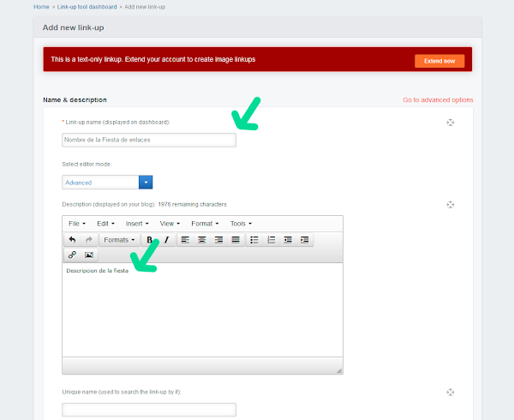Insert an image into description

(89, 255)
